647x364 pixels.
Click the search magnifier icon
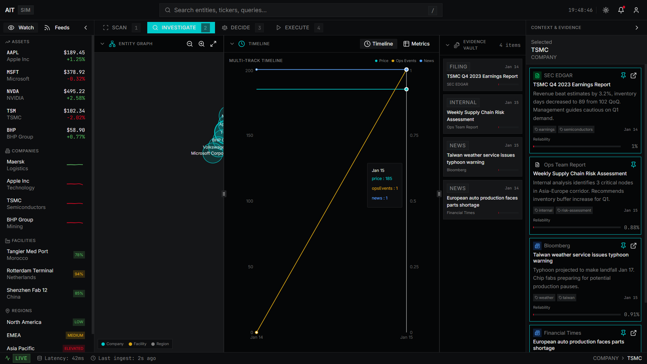point(167,10)
